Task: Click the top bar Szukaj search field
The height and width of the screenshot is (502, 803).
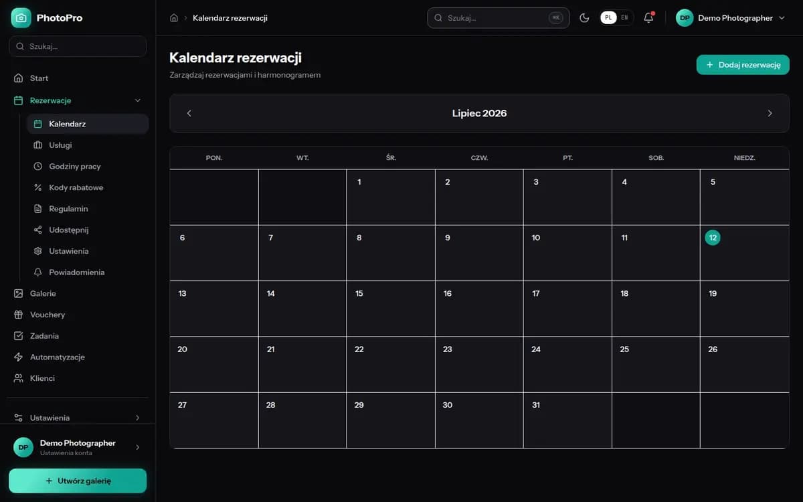Action: tap(499, 18)
